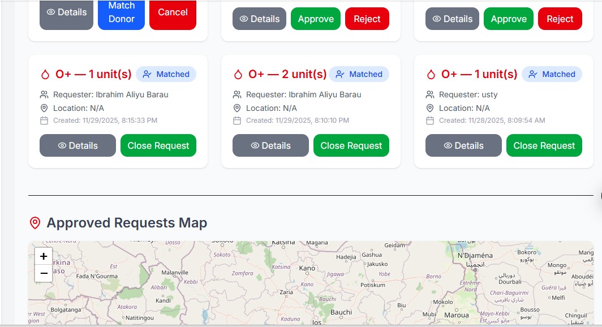Viewport: 602px width, 327px height.
Task: Click blood drop icon on usty's request card
Action: [x=431, y=74]
